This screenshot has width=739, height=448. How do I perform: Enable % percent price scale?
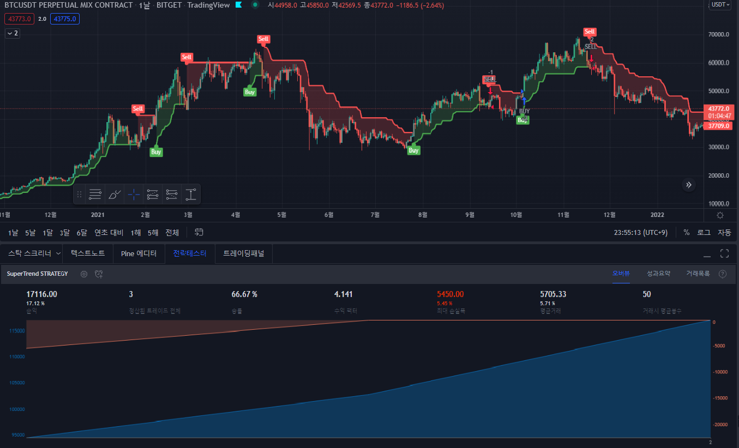click(x=686, y=232)
